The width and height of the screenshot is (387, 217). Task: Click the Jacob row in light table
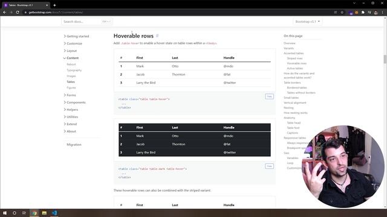195,75
